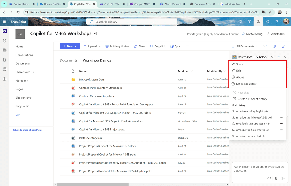Open the lists icon in the left rail

[5, 69]
